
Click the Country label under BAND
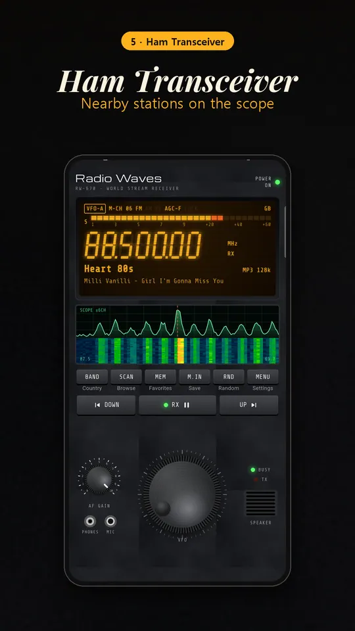click(92, 388)
